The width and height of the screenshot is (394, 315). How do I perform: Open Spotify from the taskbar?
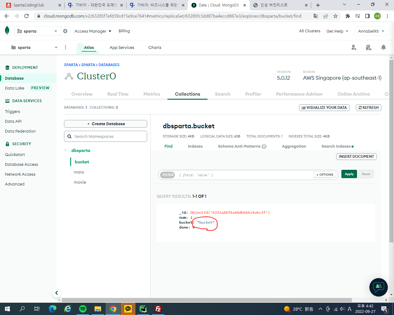[x=83, y=309]
